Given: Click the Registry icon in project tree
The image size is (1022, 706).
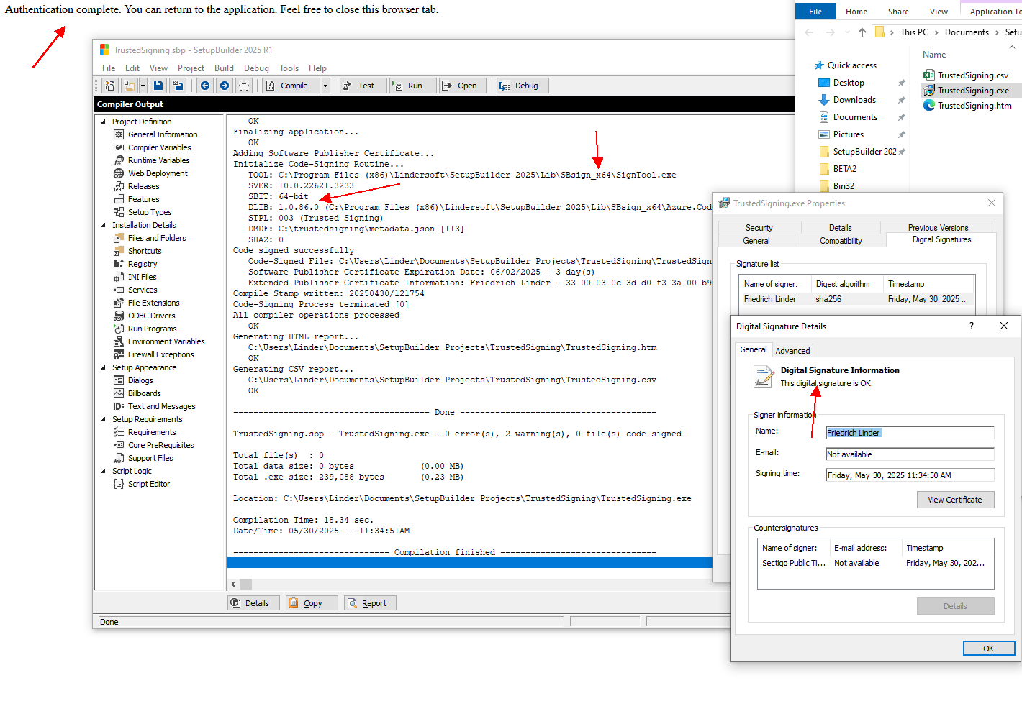Looking at the screenshot, I should [119, 264].
